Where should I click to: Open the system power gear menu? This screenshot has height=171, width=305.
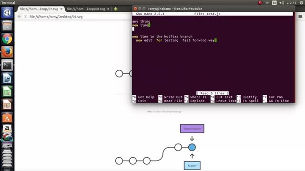(301, 3)
